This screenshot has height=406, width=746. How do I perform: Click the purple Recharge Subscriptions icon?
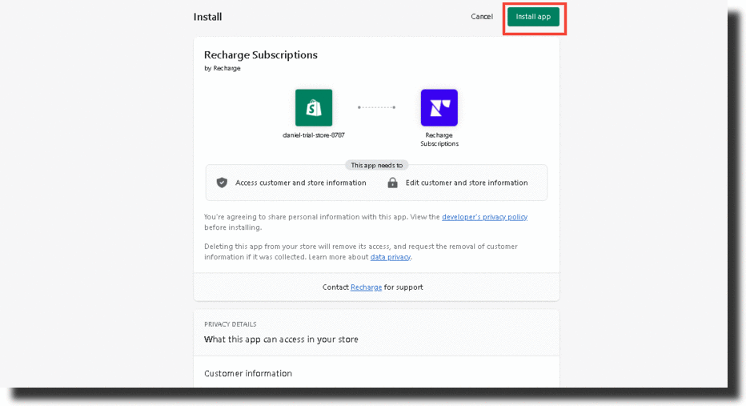439,107
